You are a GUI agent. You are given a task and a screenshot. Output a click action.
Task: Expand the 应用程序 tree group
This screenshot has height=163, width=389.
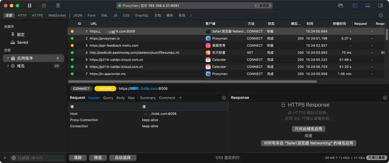(8, 58)
